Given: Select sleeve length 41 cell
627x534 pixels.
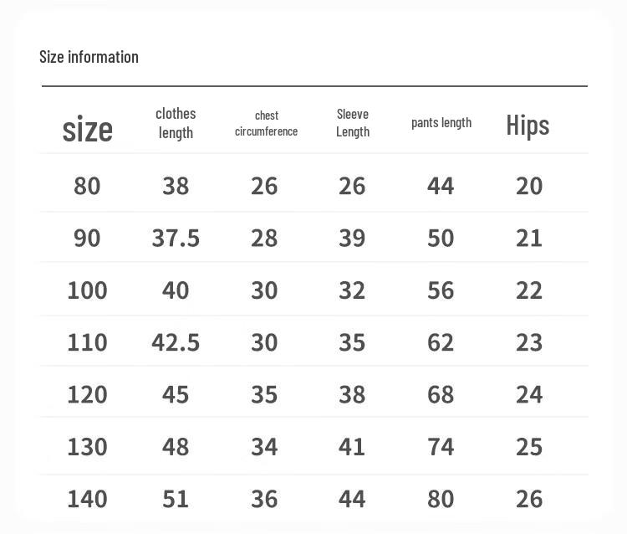Looking at the screenshot, I should point(352,447).
